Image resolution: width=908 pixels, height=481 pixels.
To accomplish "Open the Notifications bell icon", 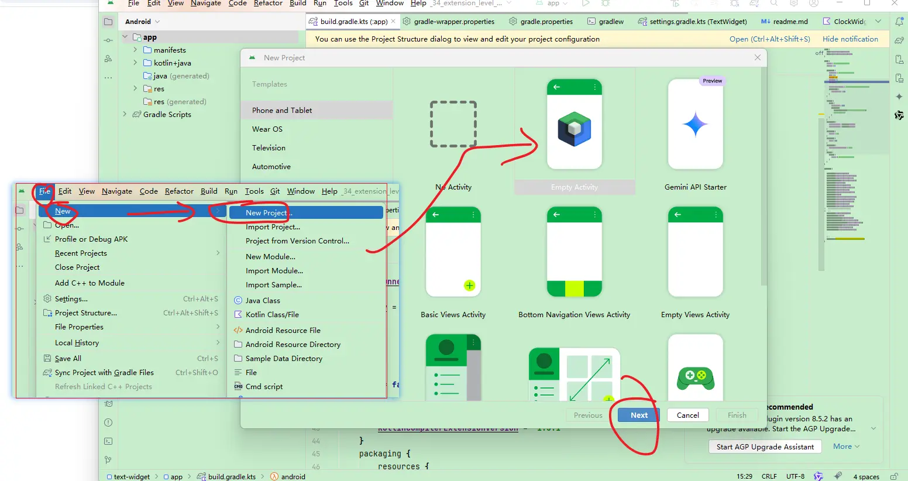I will (899, 22).
